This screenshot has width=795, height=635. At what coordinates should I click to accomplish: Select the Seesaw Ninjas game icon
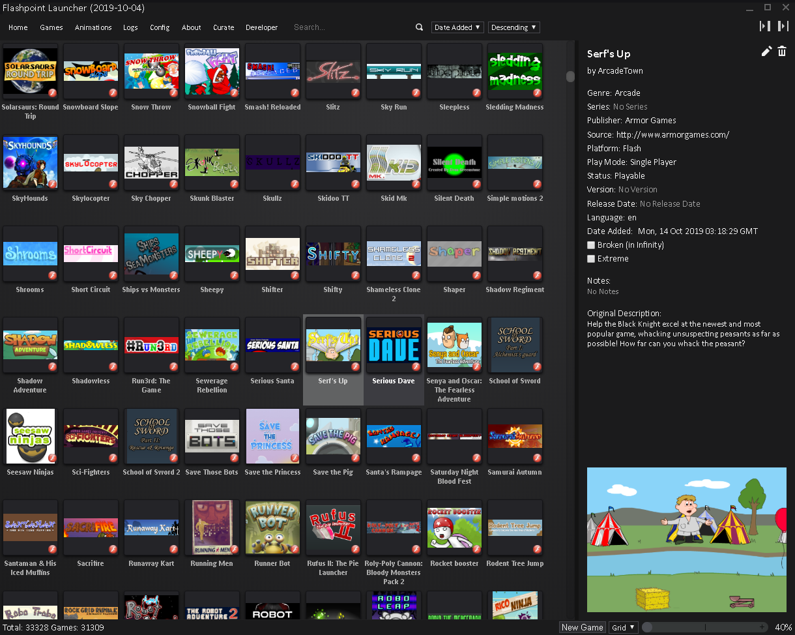(30, 437)
